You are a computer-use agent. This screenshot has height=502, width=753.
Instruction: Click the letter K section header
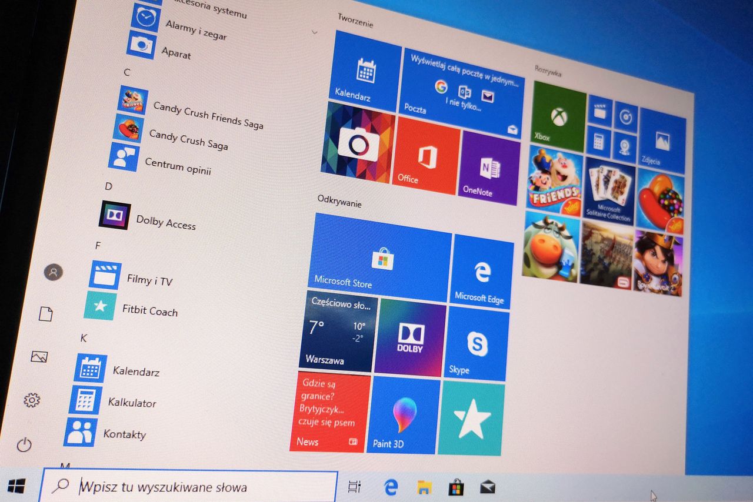(x=84, y=337)
